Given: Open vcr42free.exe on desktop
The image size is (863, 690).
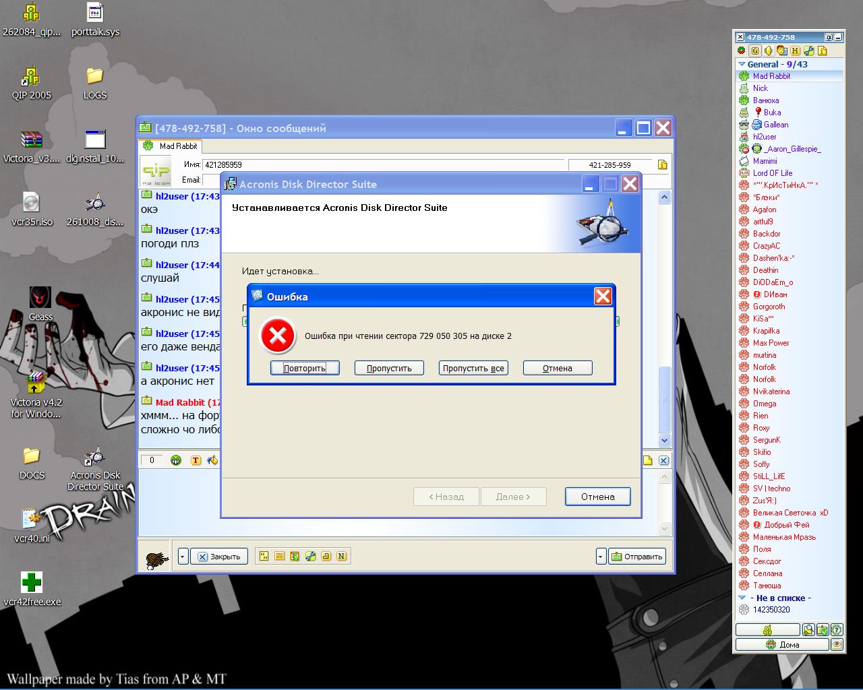Looking at the screenshot, I should [x=32, y=590].
